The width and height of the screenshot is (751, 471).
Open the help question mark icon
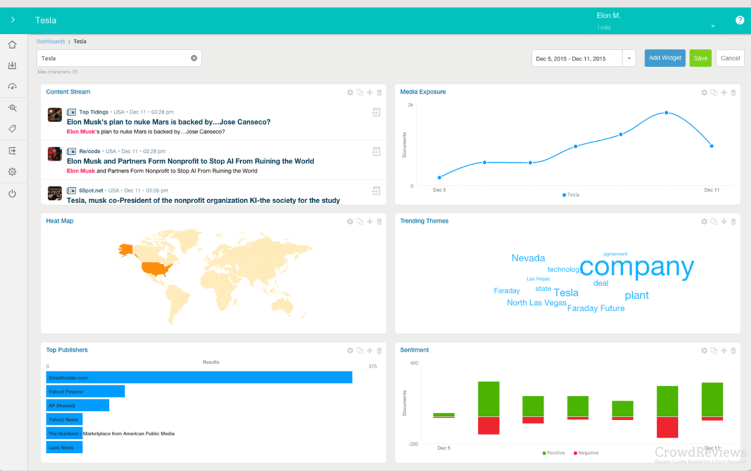(x=740, y=20)
